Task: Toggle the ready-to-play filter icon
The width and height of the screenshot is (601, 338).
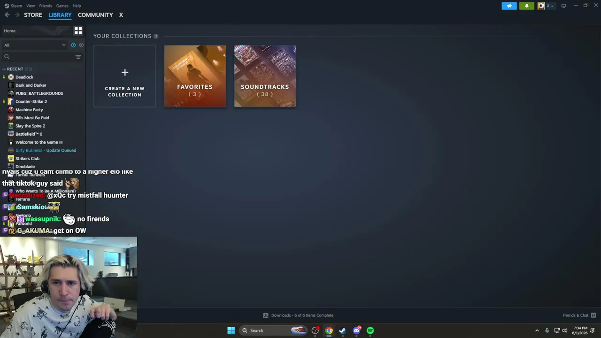Action: 81,45
